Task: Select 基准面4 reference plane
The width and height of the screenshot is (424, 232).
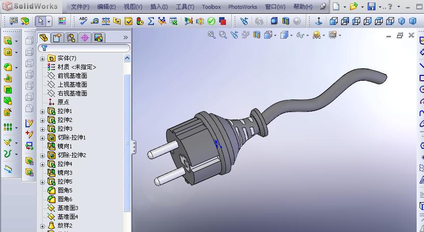Action: [68, 217]
